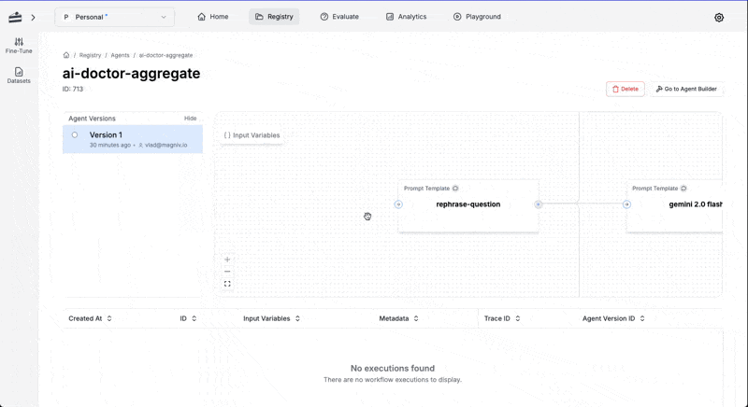Click the fit view canvas icon
Viewport: 748px width, 407px height.
(x=227, y=284)
